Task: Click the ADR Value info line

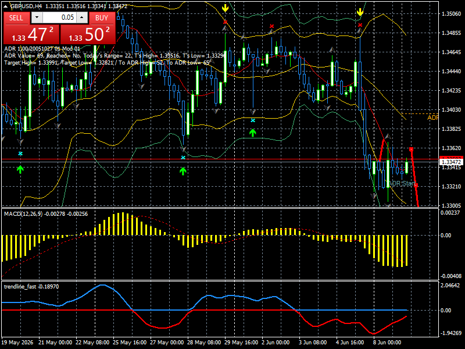Action: (114, 56)
